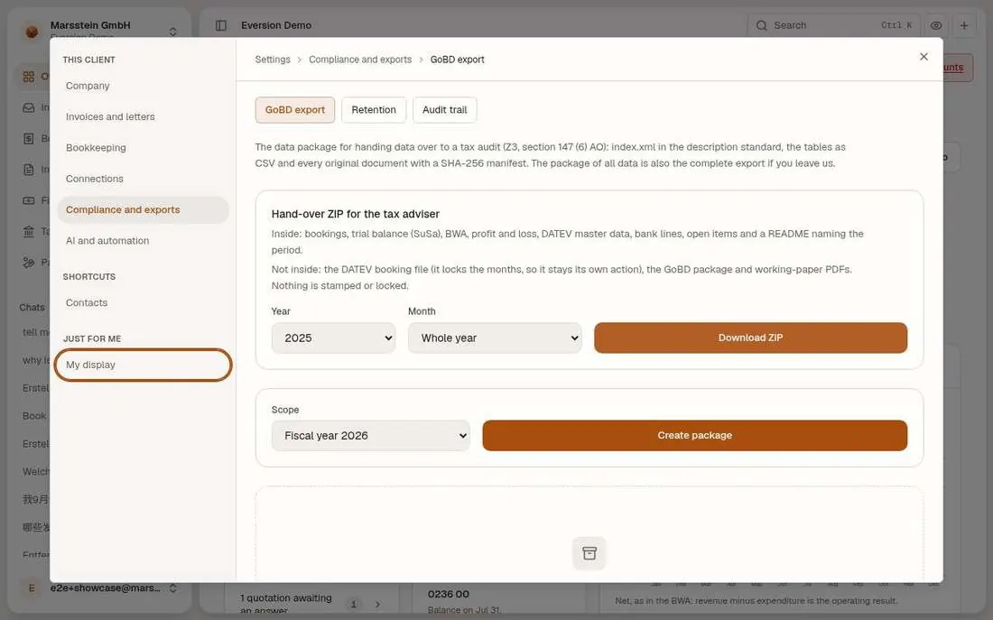Click the banknote icon in background sidebar
The width and height of the screenshot is (993, 620).
tap(29, 200)
